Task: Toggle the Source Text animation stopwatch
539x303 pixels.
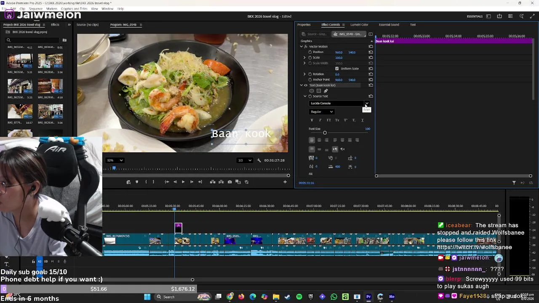Action: (x=310, y=96)
